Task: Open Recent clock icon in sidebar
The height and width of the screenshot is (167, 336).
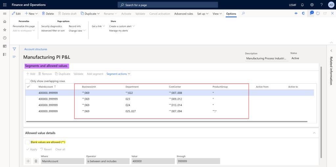Action: point(5,38)
